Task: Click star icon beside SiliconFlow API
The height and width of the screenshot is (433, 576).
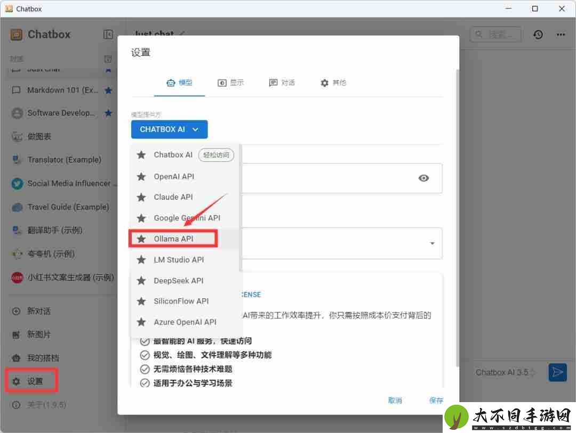Action: (141, 301)
